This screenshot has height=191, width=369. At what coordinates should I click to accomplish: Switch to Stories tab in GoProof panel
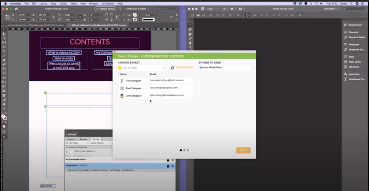96,139
